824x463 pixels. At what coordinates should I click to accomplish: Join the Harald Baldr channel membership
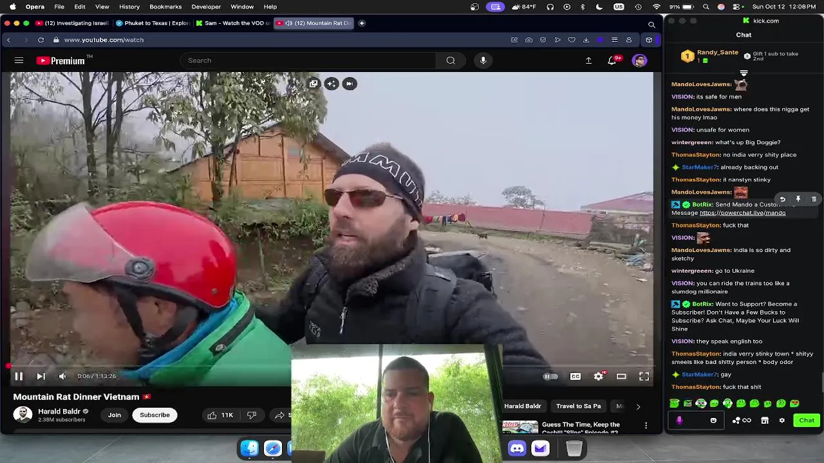point(115,415)
